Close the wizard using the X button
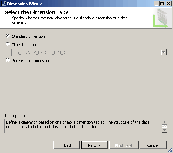Viewport: 173px width, 153px height. 168,4
